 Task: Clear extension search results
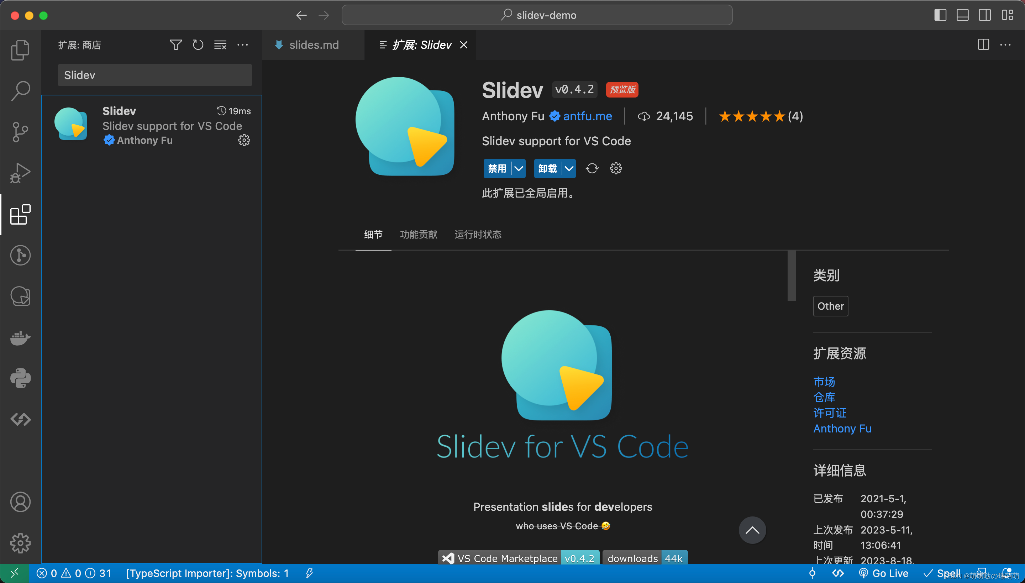tap(220, 45)
